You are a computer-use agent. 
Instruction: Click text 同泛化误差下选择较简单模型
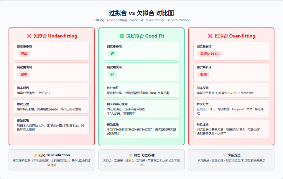tap(126, 109)
